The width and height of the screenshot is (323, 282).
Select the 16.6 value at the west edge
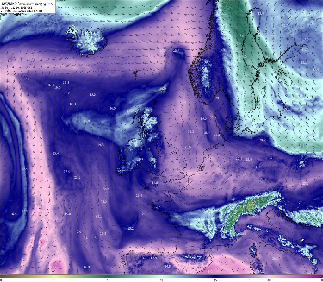tap(13, 214)
